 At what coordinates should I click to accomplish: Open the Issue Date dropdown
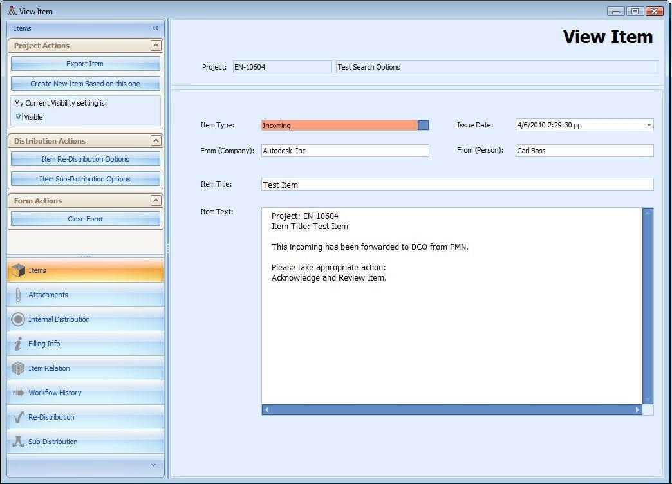tap(648, 126)
